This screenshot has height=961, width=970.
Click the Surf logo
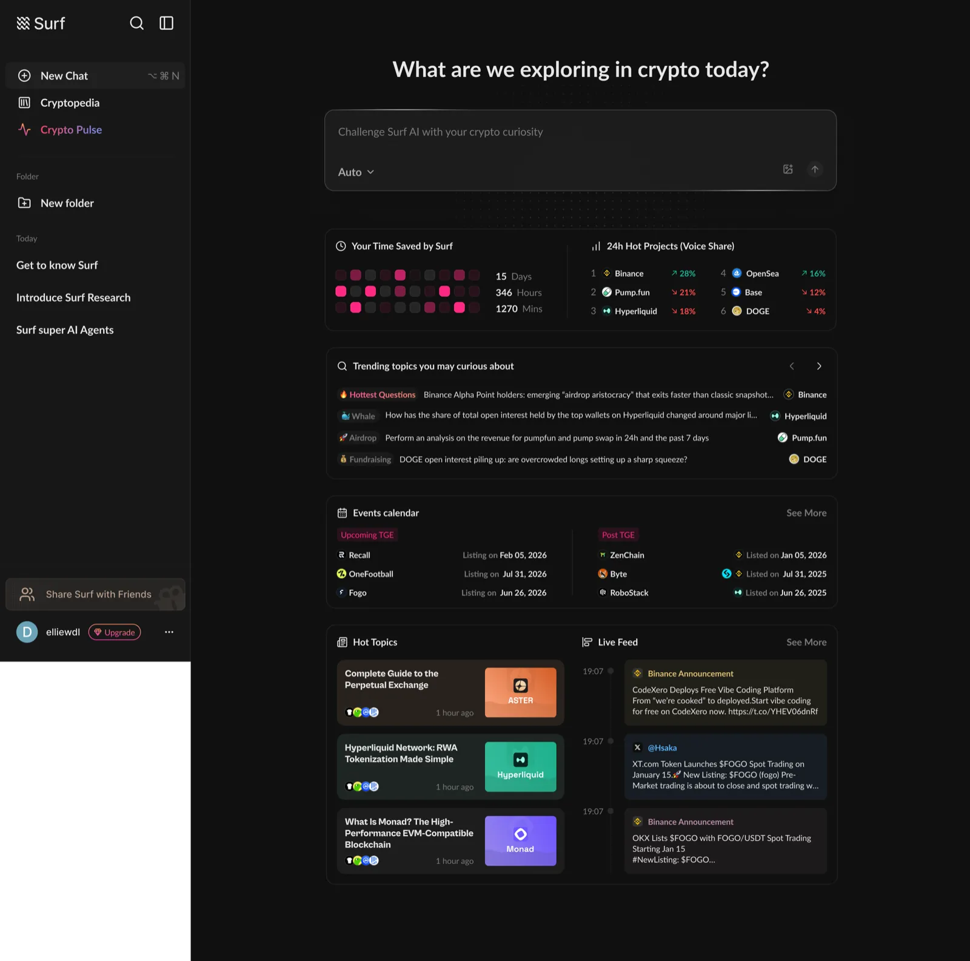pos(41,23)
